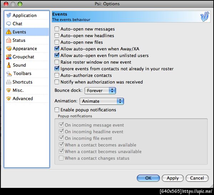Screen dimensions: 214x195
Task: Click the Groupchat people icon
Action: click(x=9, y=57)
